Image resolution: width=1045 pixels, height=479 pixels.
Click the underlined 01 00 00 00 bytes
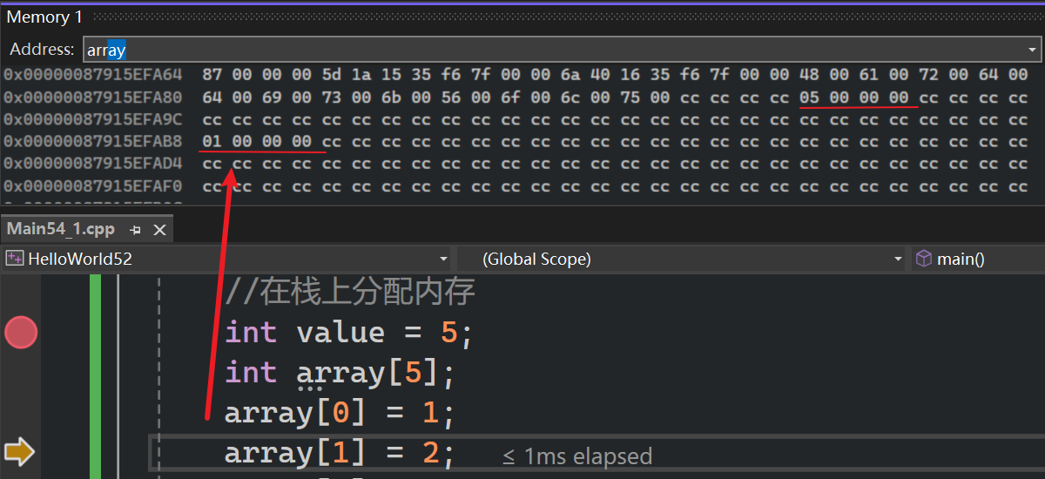tap(257, 141)
